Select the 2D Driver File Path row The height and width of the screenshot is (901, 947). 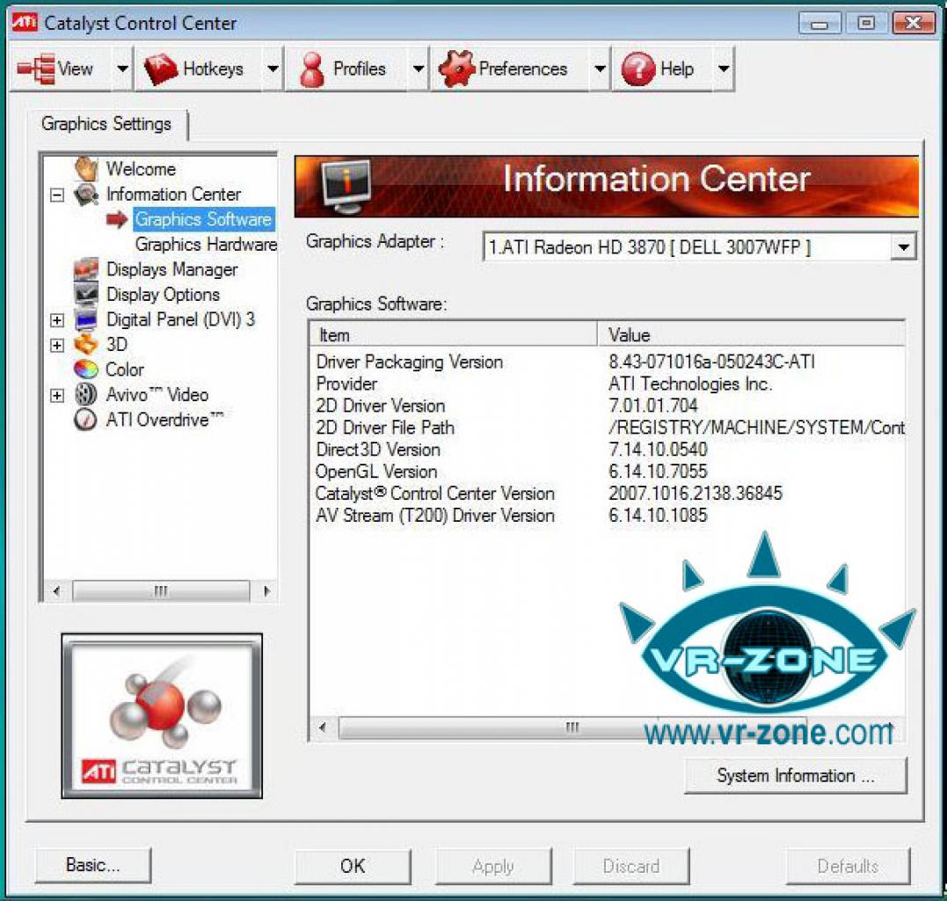608,428
